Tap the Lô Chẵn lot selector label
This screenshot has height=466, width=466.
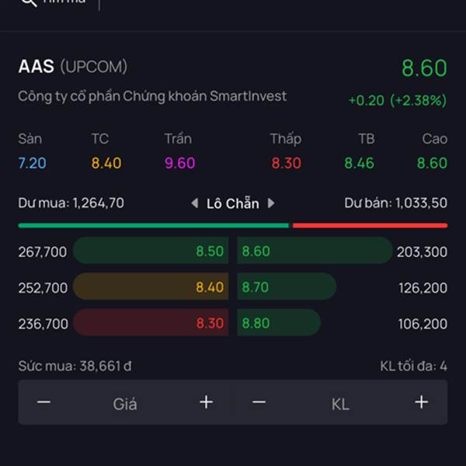[x=232, y=203]
